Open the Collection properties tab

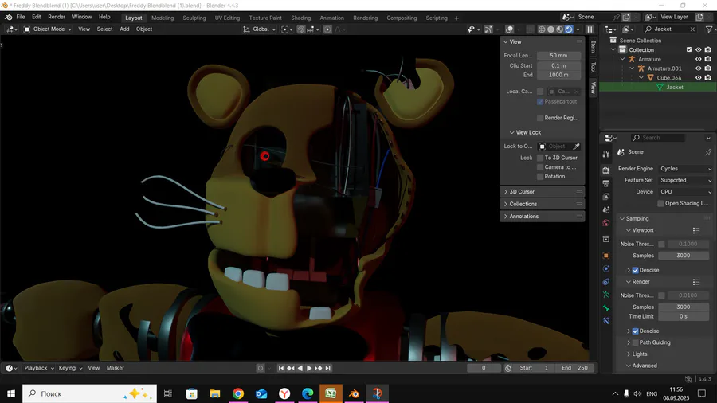pos(606,239)
